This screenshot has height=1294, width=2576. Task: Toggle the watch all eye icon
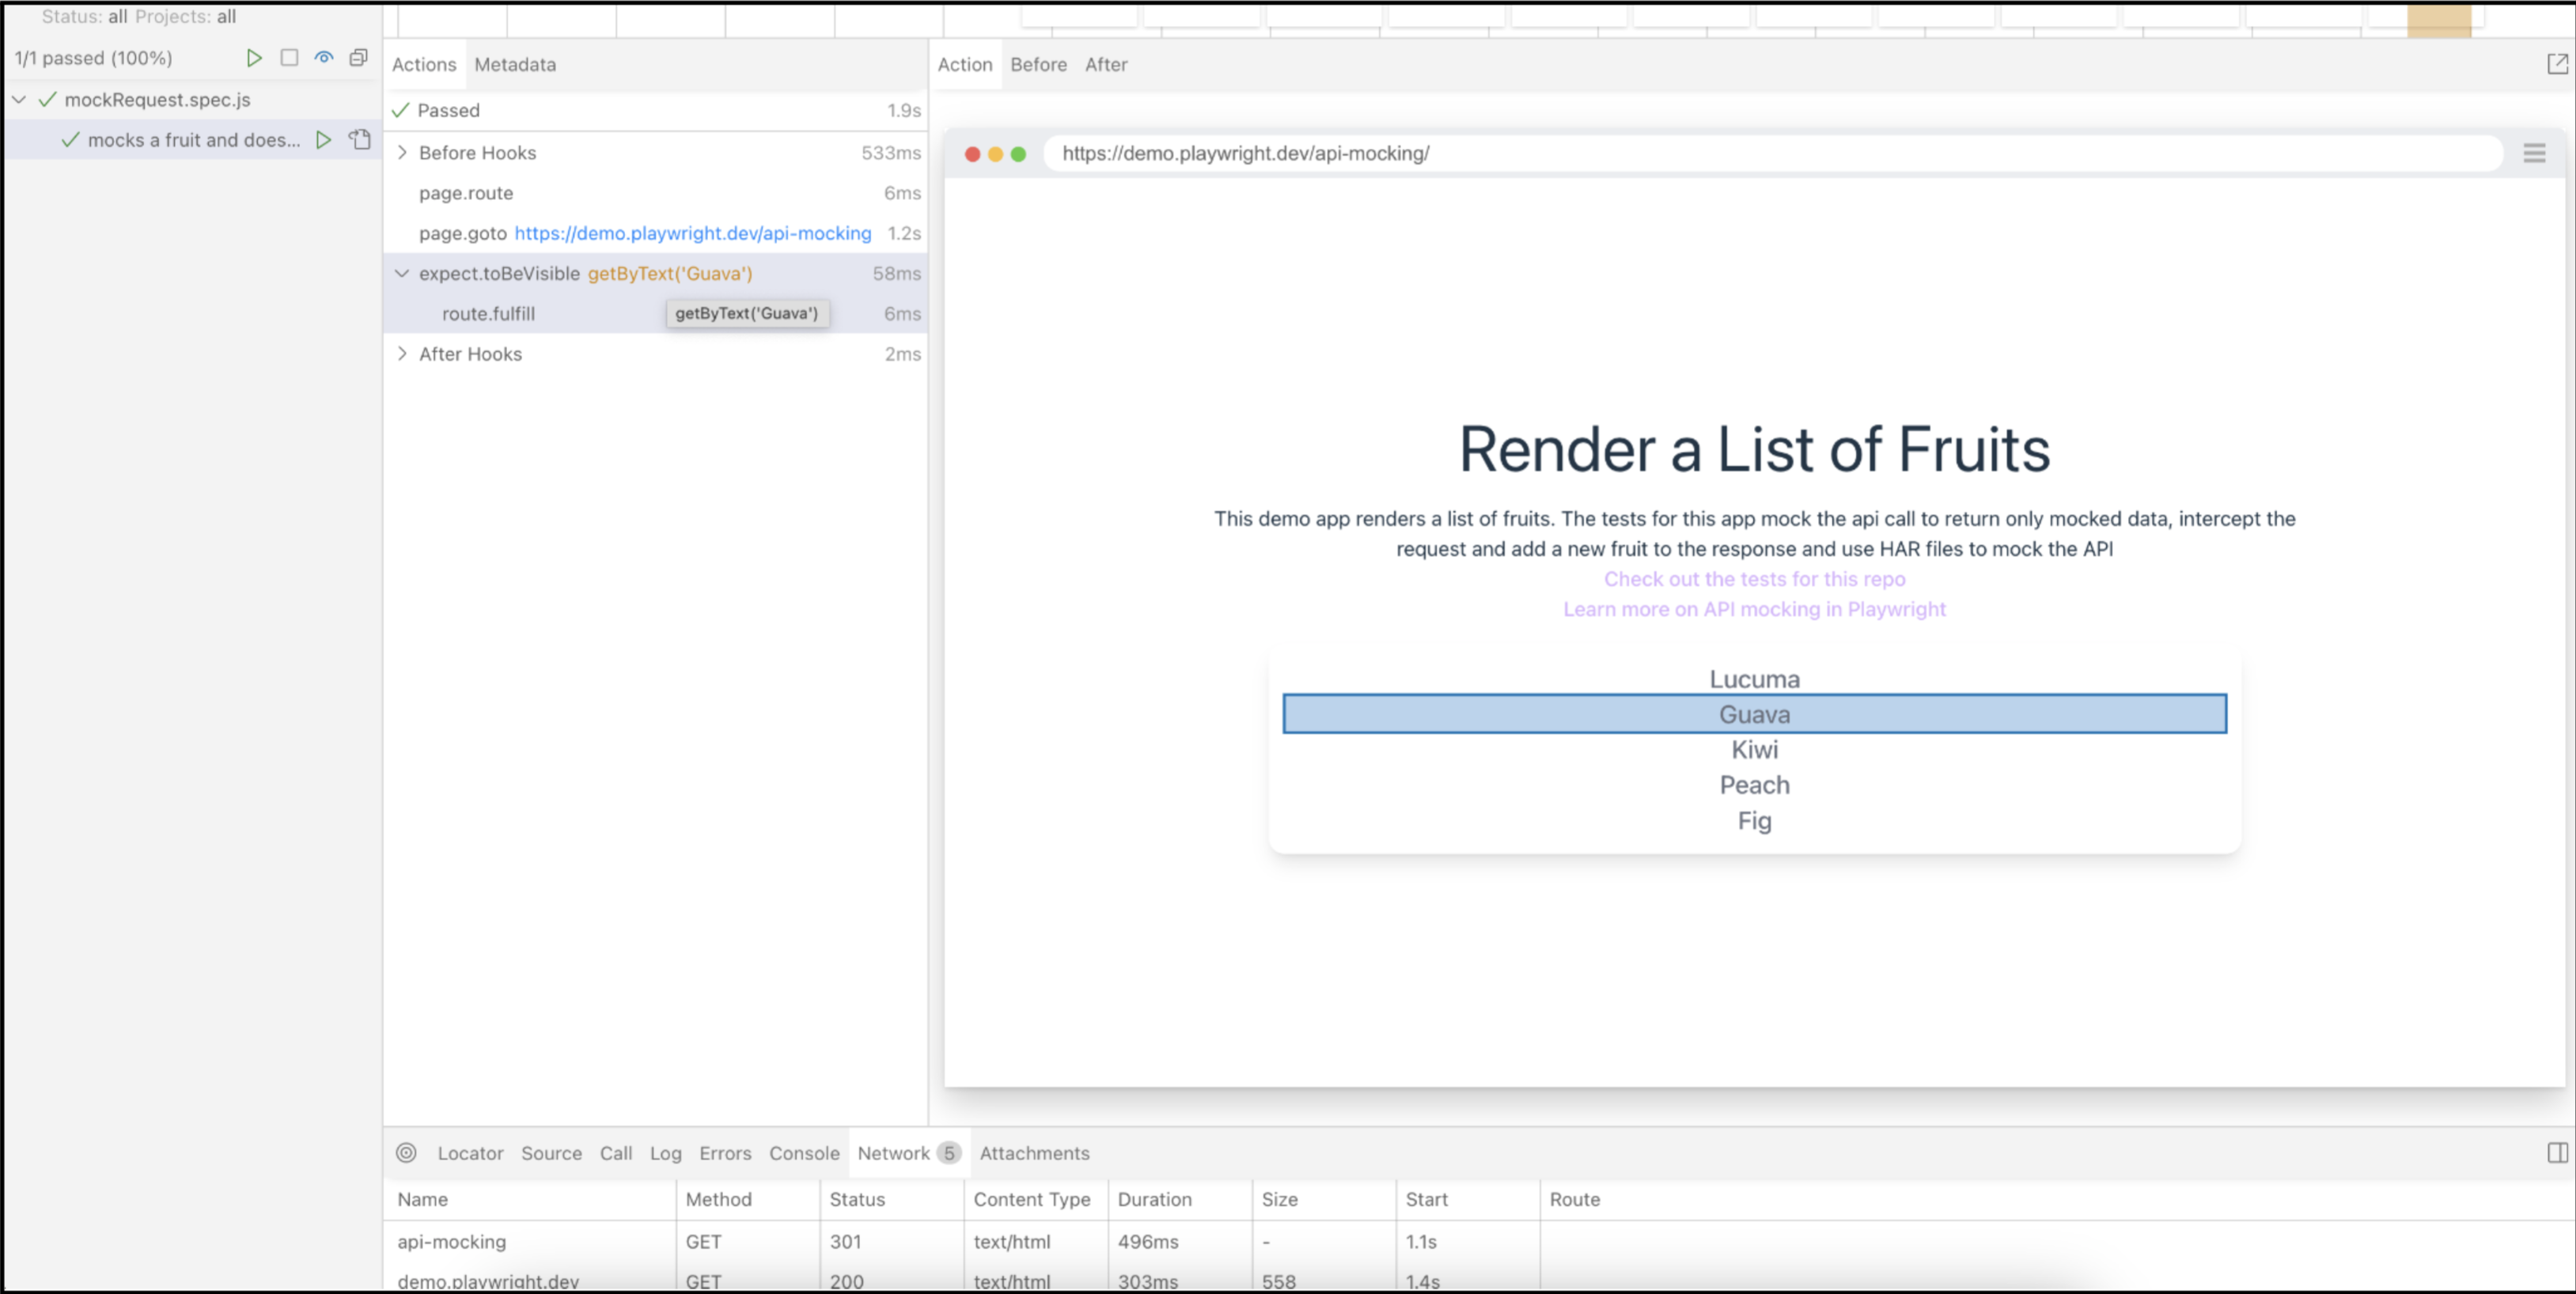(x=324, y=58)
